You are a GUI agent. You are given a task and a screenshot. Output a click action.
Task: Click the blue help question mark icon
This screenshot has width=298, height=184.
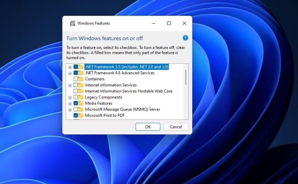click(x=185, y=38)
